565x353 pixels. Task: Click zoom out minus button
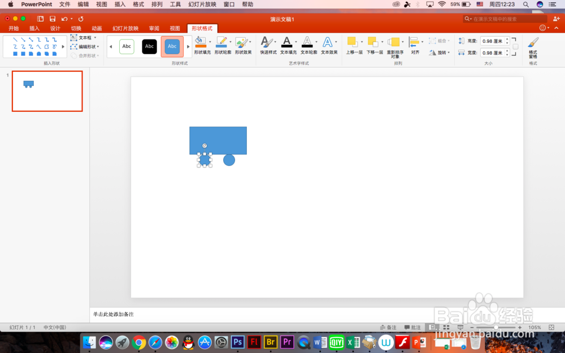(472, 328)
